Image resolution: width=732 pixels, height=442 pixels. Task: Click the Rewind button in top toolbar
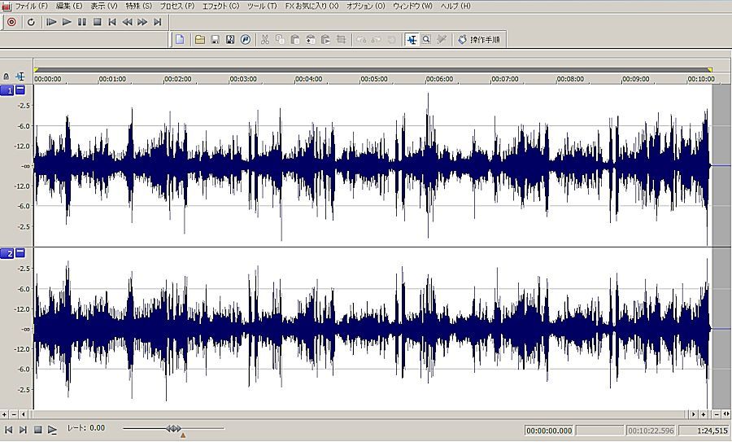click(127, 22)
